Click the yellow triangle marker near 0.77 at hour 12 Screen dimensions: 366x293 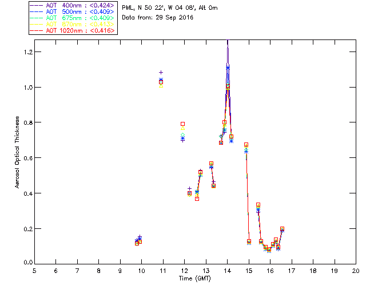[x=183, y=128]
